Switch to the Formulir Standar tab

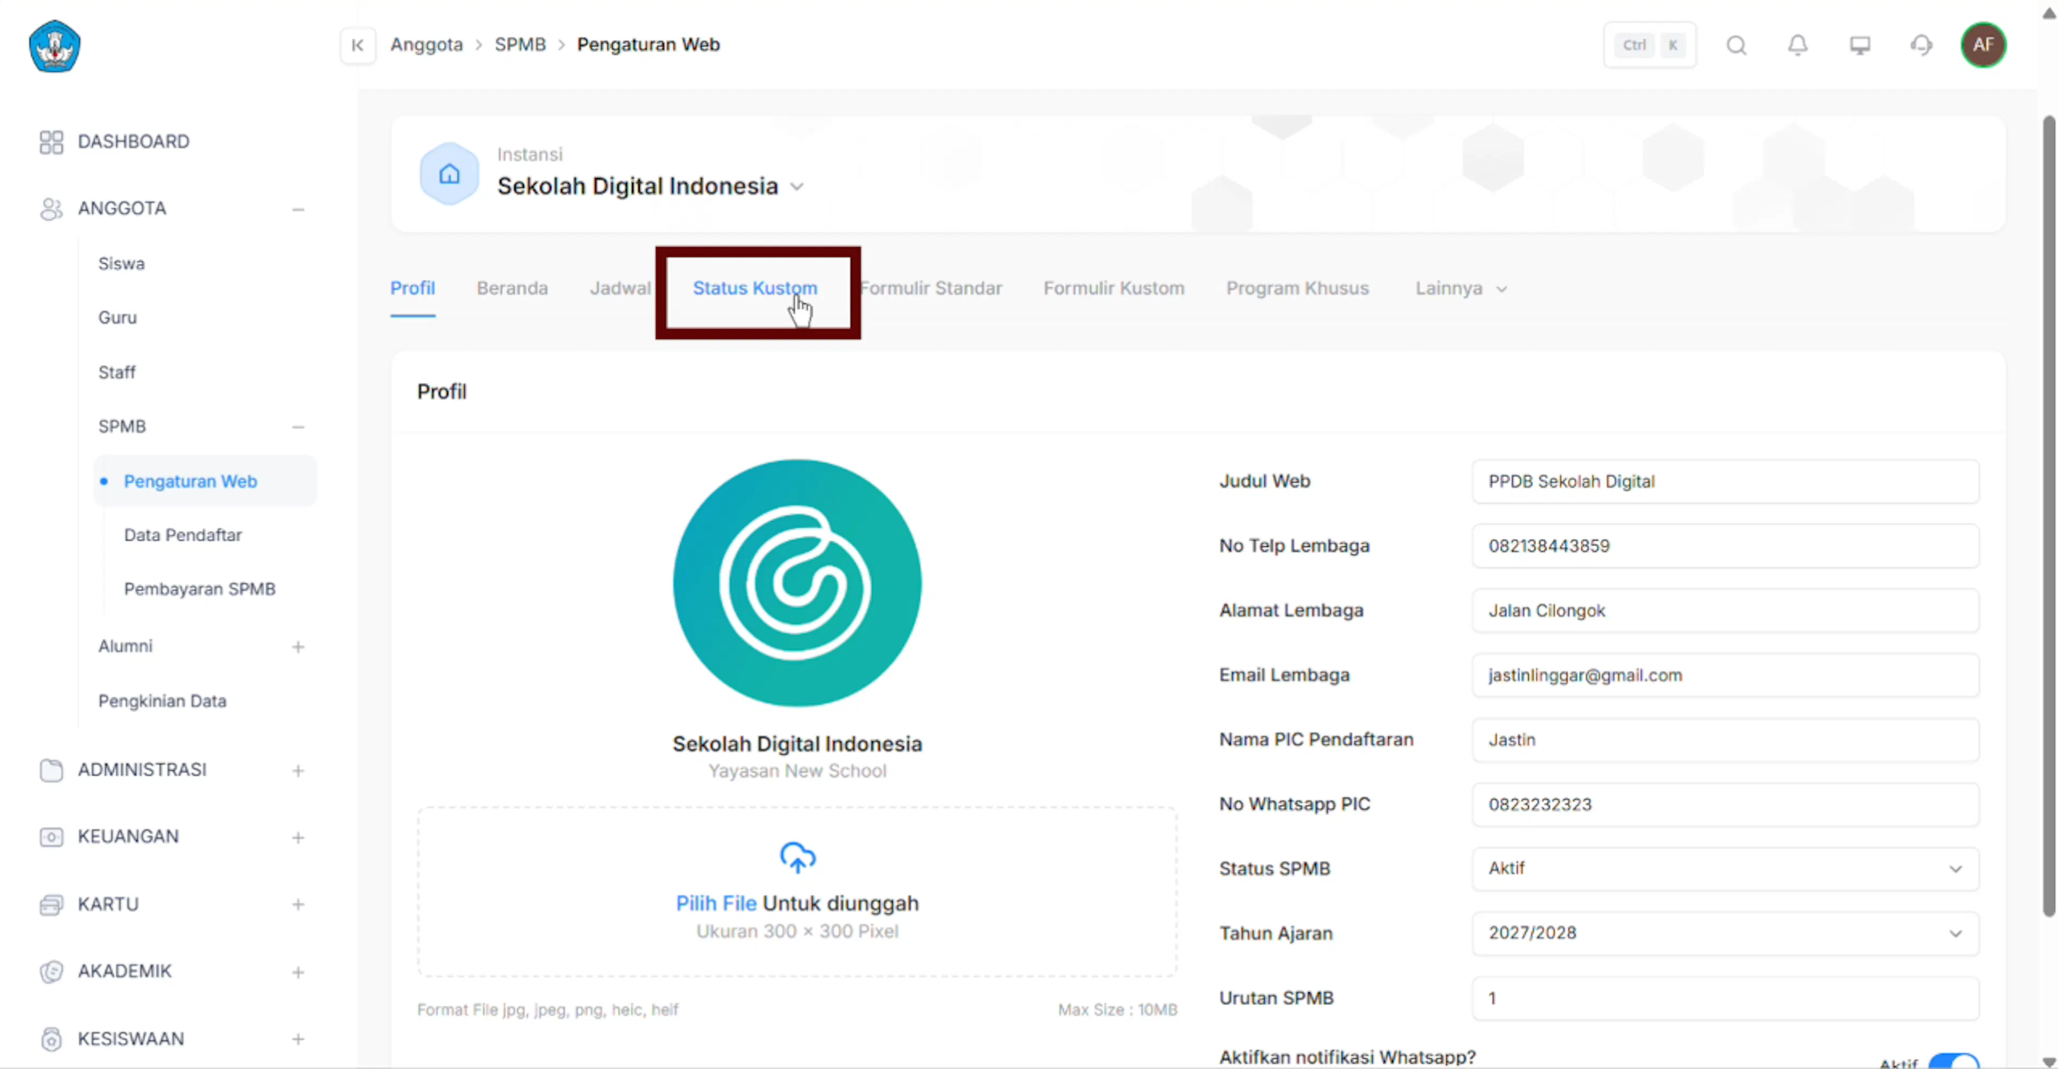coord(930,288)
